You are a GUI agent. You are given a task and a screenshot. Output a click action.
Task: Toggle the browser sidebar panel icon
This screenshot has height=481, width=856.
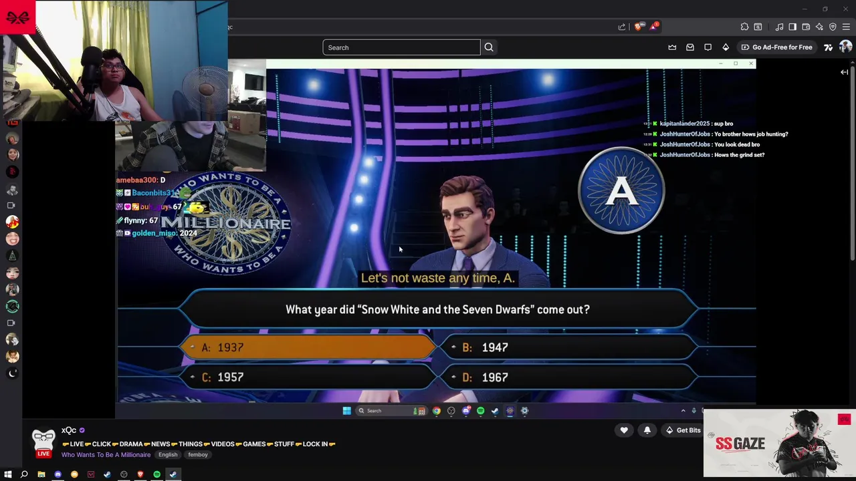tap(792, 27)
